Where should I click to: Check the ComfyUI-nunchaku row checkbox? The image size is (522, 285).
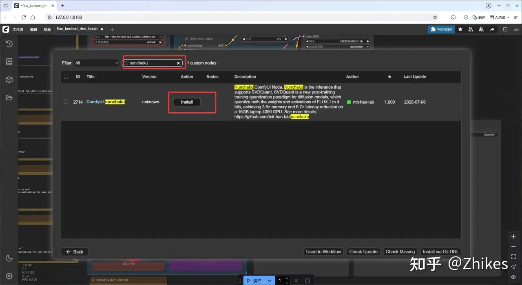66,102
